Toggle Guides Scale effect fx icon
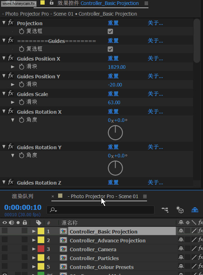Viewport: 203px width, 275px height. (11, 94)
